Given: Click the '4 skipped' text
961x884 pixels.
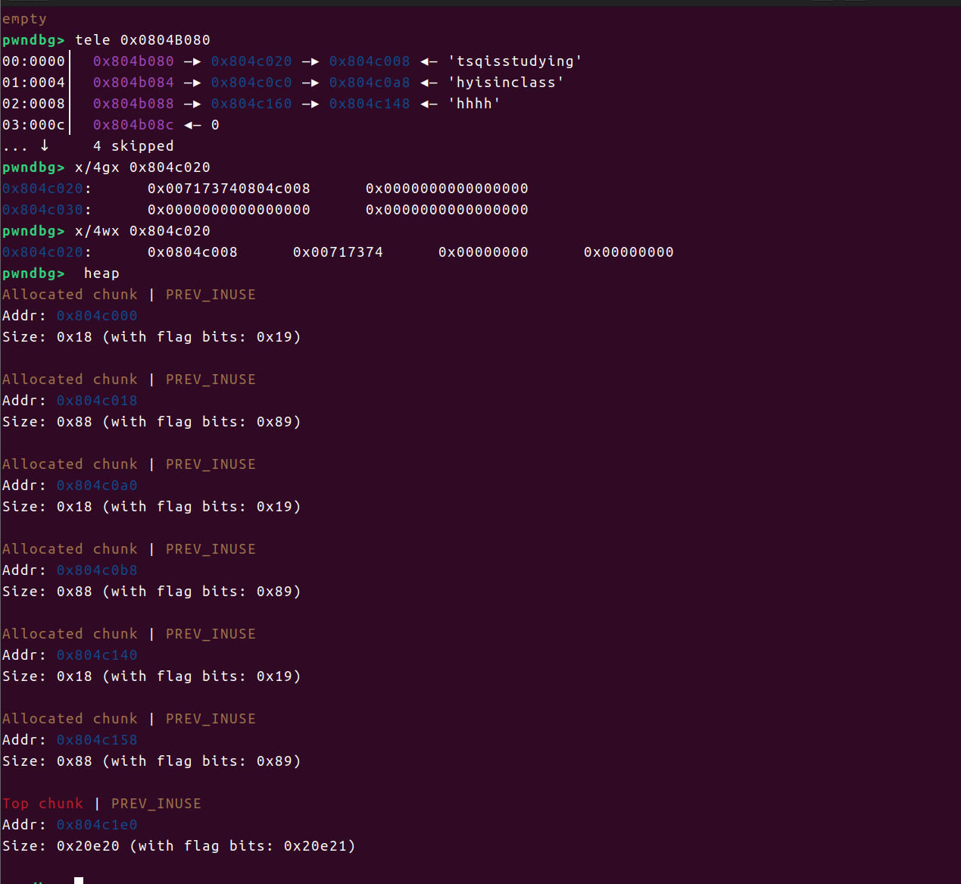Looking at the screenshot, I should 133,146.
